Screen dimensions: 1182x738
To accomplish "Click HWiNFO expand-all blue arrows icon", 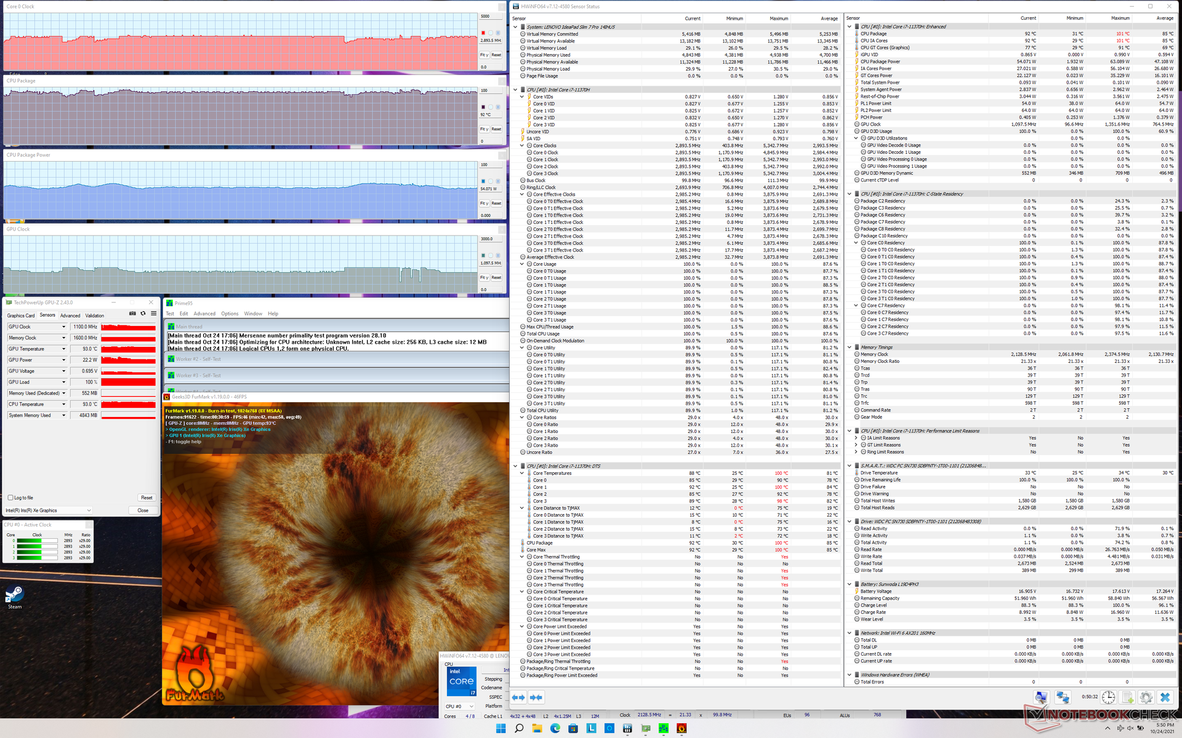I will click(518, 697).
